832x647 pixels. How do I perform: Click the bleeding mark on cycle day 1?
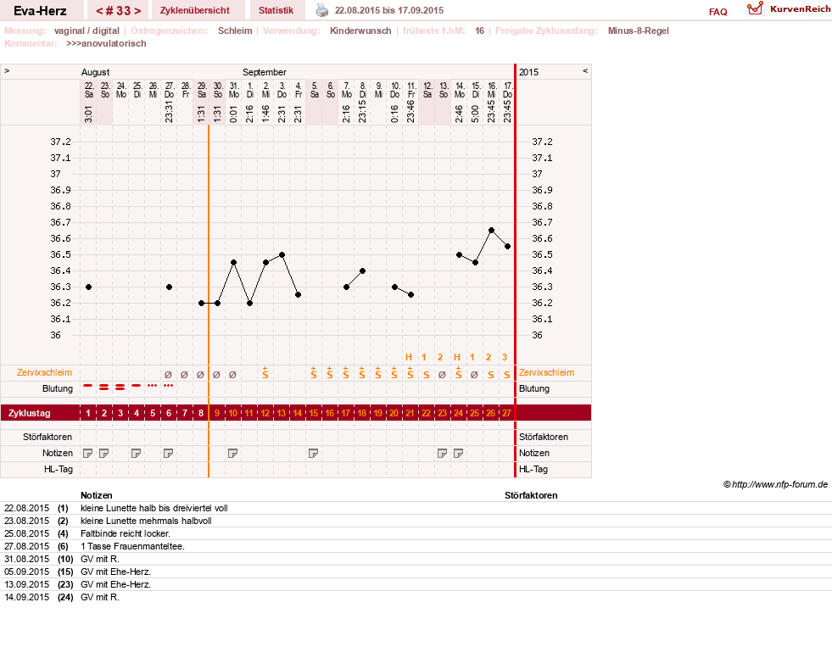tap(88, 386)
